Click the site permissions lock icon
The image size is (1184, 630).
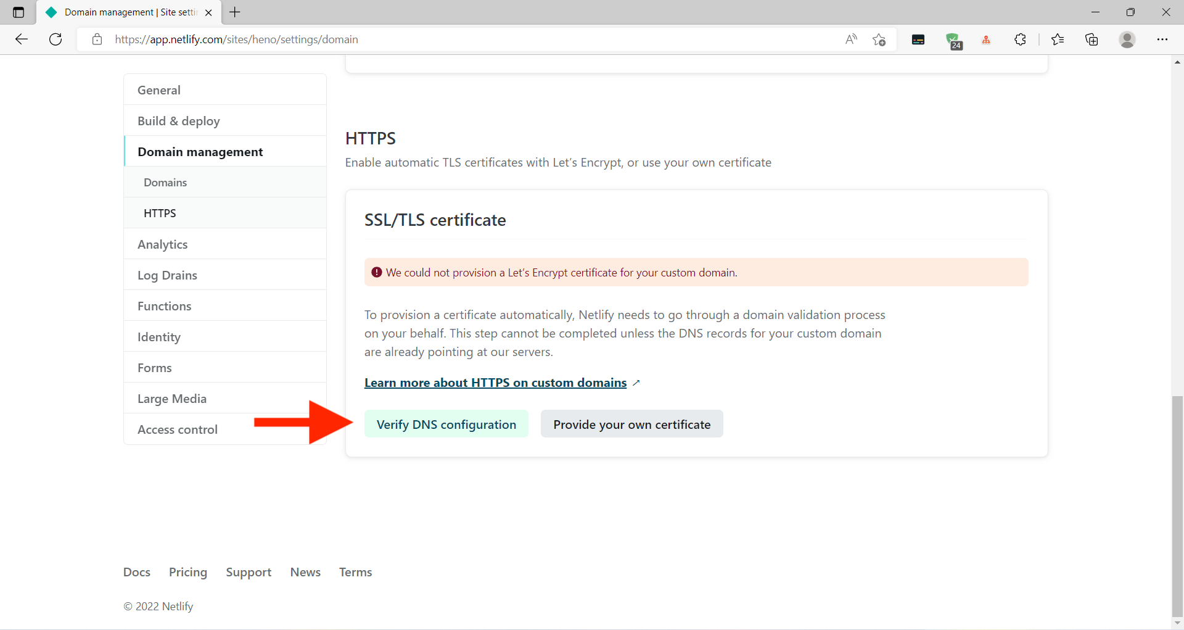(x=97, y=39)
